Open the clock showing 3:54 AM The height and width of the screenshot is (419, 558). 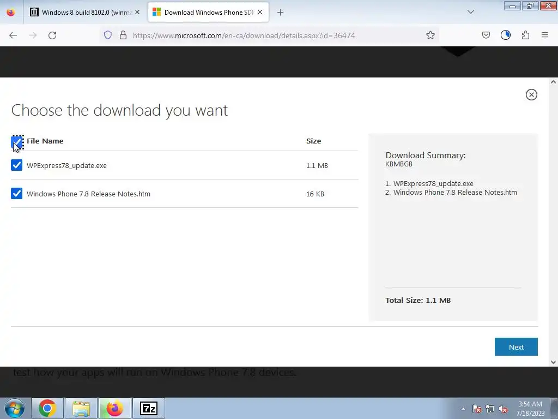(x=530, y=409)
